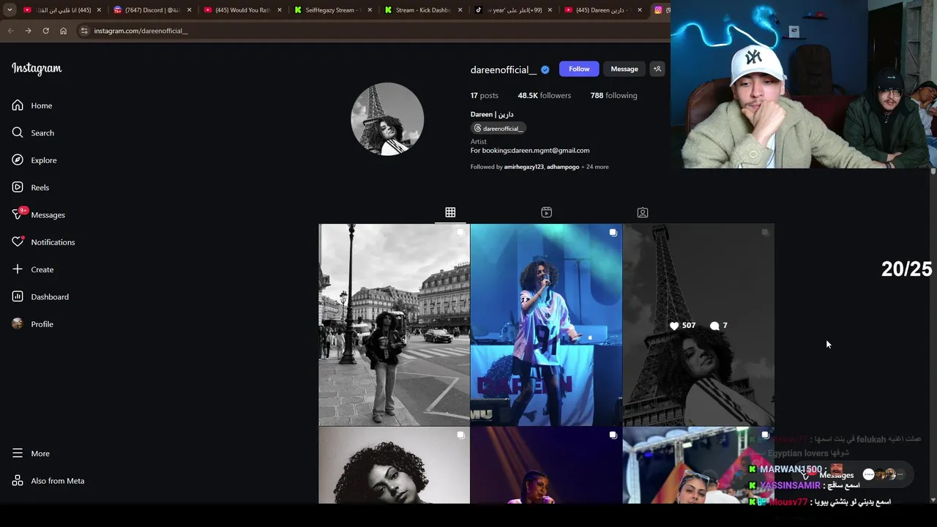Switch to the tagged photos tab
Viewport: 937px width, 527px height.
[x=642, y=212]
